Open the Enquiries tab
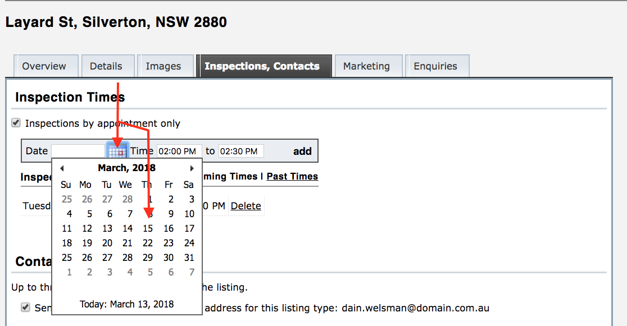This screenshot has width=627, height=326. 437,66
